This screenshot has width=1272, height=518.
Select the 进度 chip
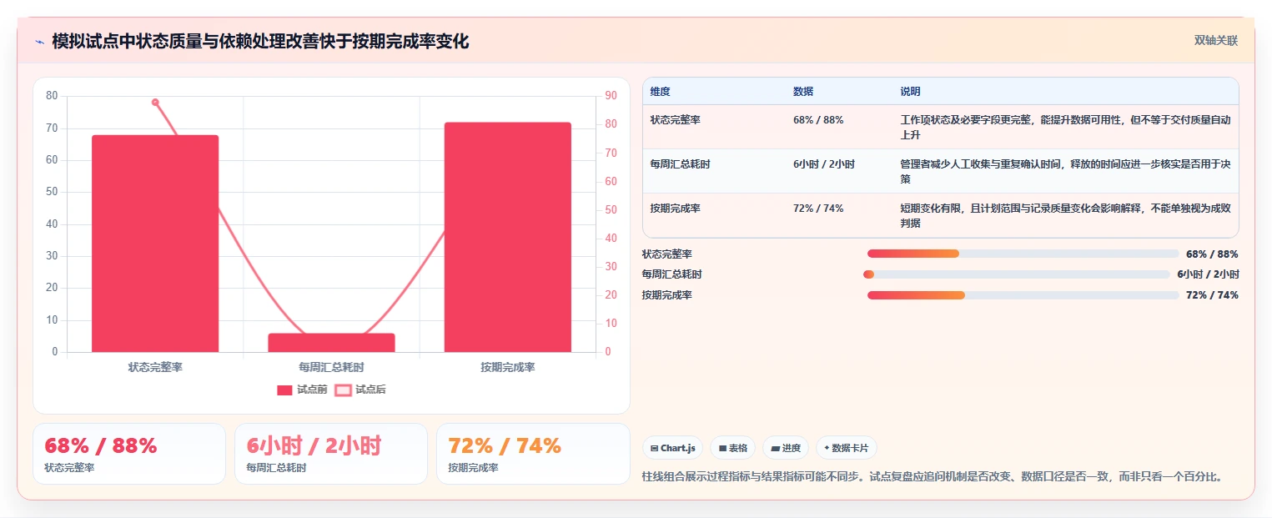click(x=786, y=448)
